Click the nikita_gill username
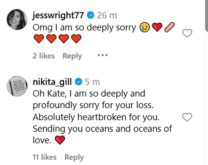Image resolution: width=208 pixels, height=165 pixels. coord(53,82)
